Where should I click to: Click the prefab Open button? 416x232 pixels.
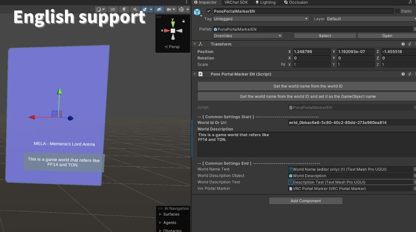point(387,36)
